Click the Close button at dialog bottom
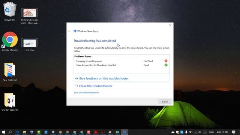The height and width of the screenshot is (135, 240). [165, 102]
